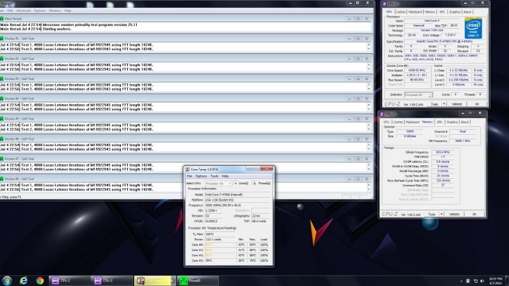Click the Model field in Core Temp
509x286 pixels.
coord(237,194)
